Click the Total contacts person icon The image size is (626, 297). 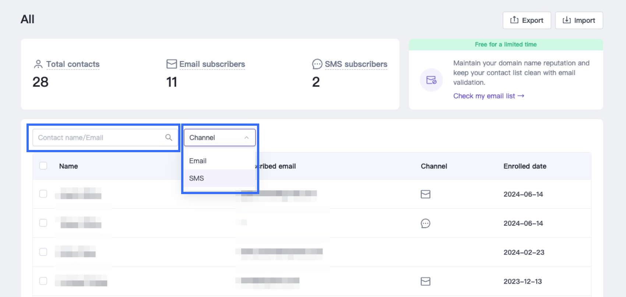point(38,64)
